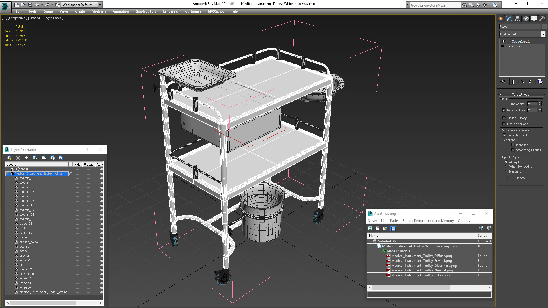The width and height of the screenshot is (548, 308).
Task: Open the Hierarchy command panel tab
Action: (x=517, y=19)
